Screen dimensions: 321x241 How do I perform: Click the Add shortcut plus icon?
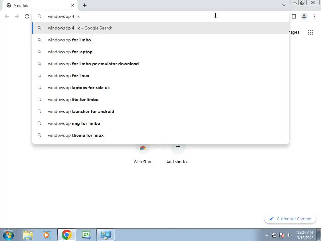pyautogui.click(x=178, y=147)
